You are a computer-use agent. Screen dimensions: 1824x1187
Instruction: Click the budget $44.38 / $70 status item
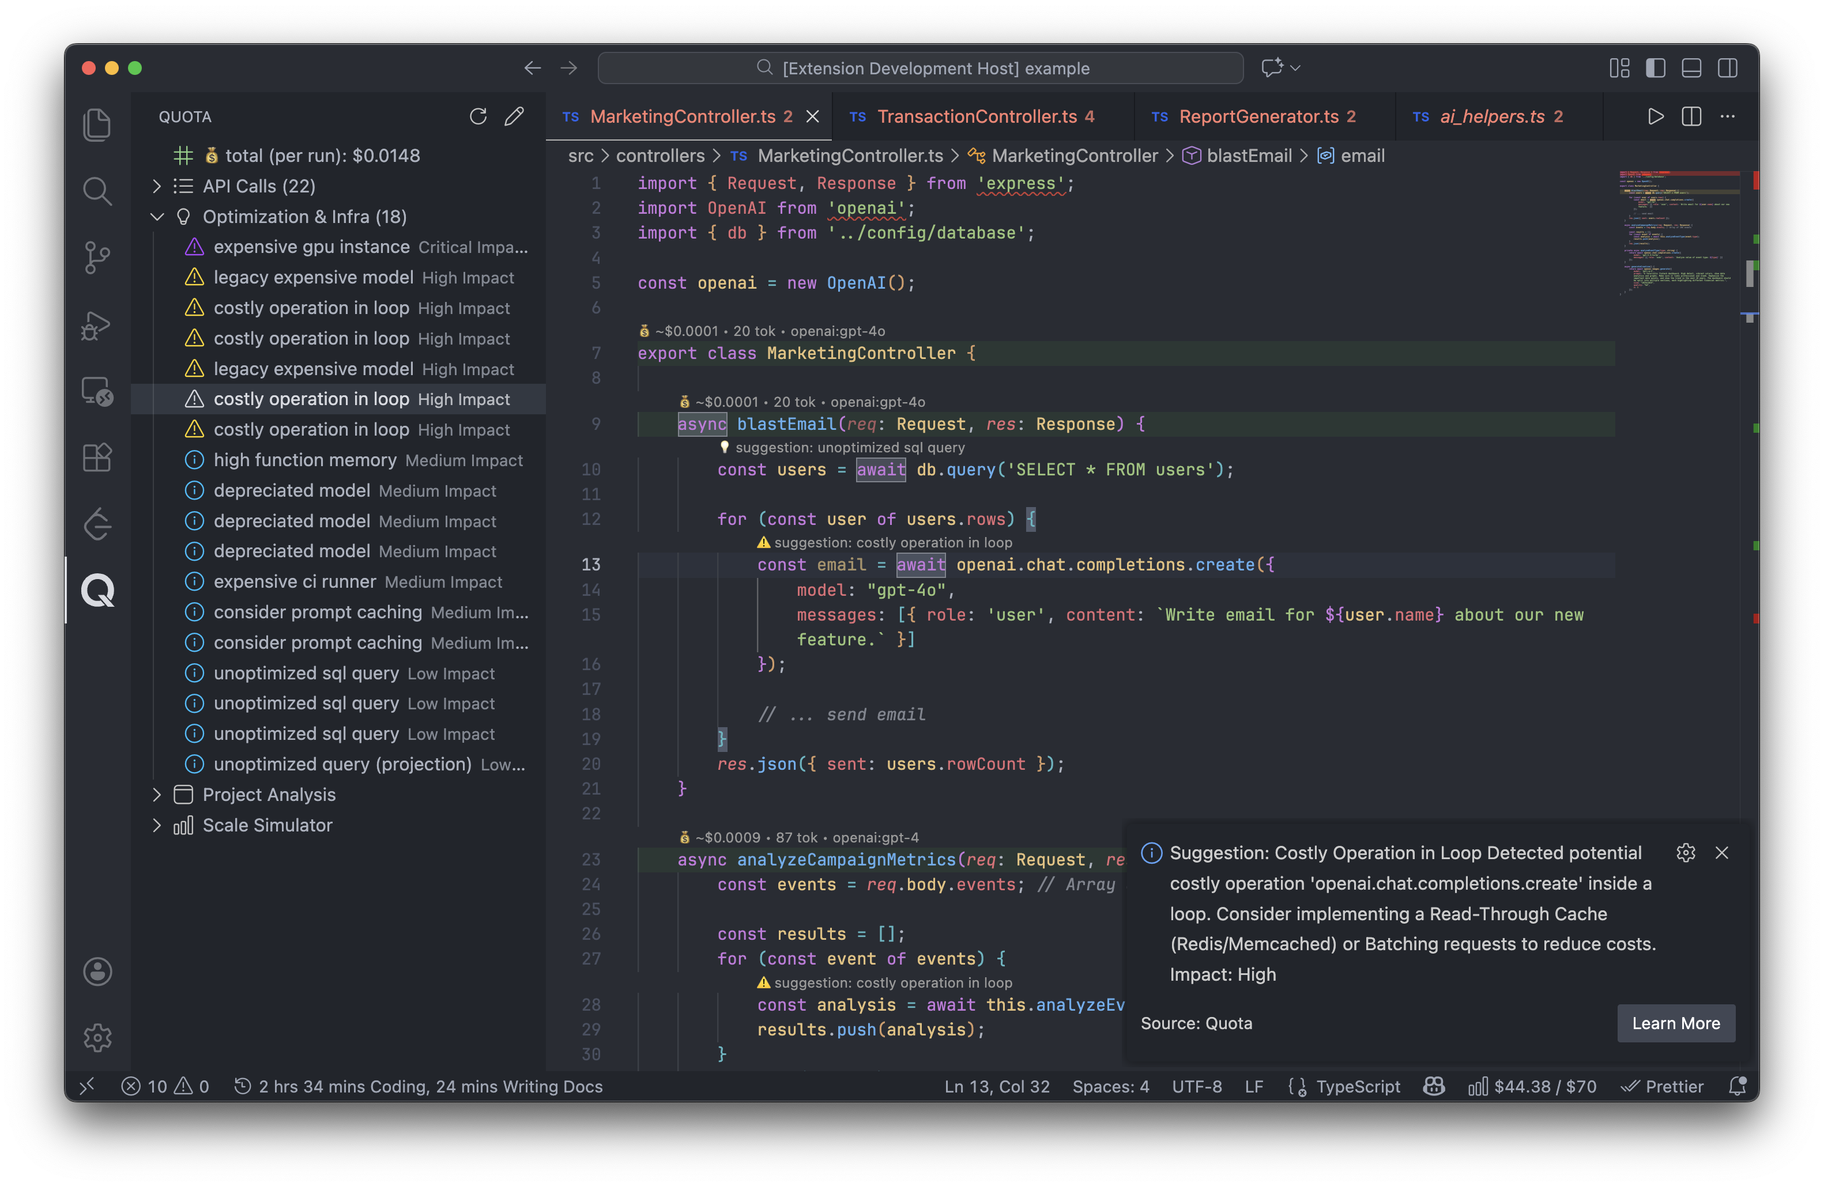coord(1533,1086)
